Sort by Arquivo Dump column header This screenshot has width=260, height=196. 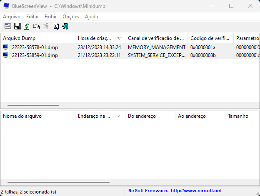pos(38,38)
